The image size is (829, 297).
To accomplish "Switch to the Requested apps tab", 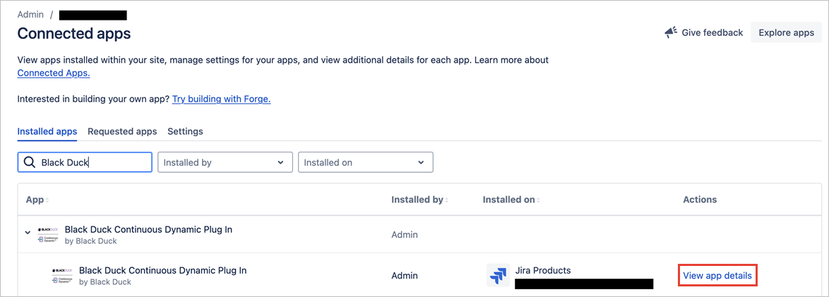I will pyautogui.click(x=122, y=131).
